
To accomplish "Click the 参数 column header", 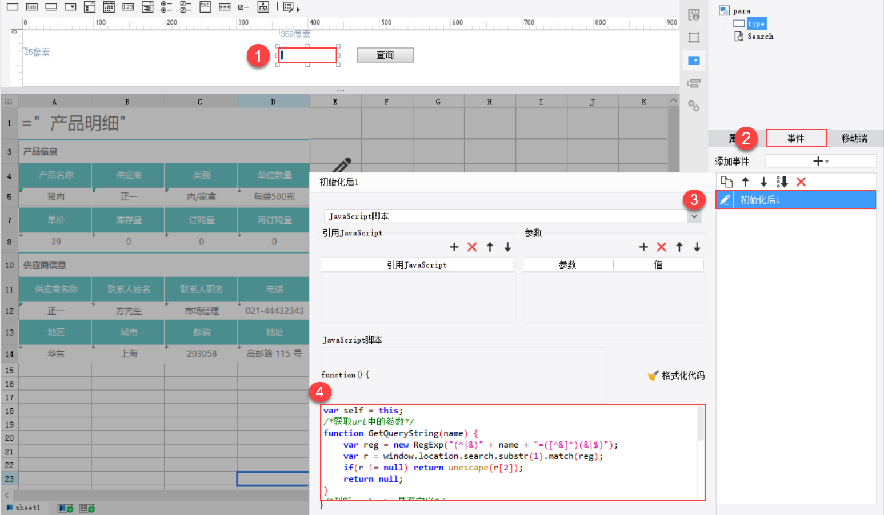I will coord(567,265).
